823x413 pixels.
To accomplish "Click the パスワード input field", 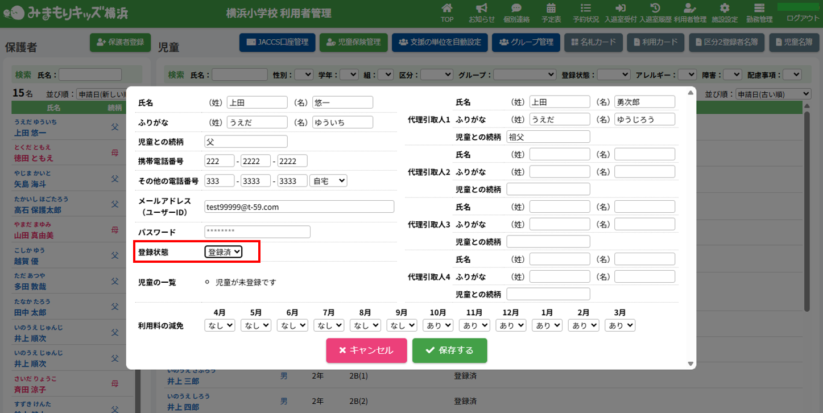I will [257, 232].
